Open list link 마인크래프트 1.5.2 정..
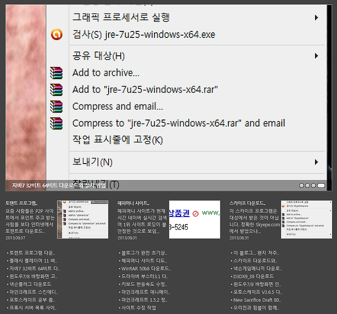Screen dimensions: 337x314 [x=145, y=300]
